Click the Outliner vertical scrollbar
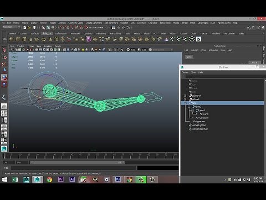This screenshot has width=266, height=200. pos(265,127)
